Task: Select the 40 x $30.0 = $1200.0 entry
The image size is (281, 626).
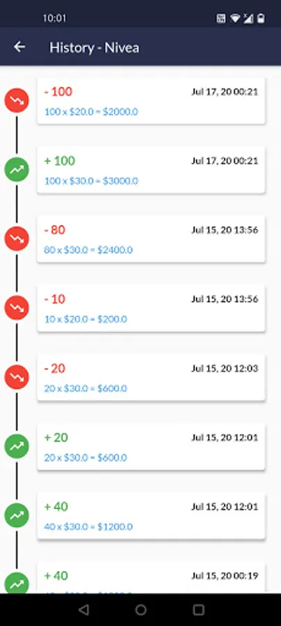Action: pyautogui.click(x=151, y=515)
